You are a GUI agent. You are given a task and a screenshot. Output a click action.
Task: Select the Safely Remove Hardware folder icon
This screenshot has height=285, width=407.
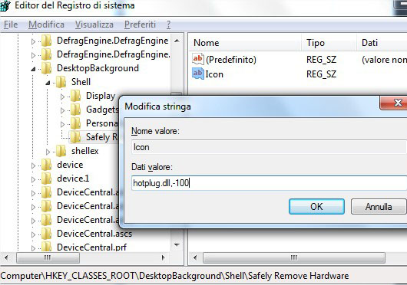(75, 137)
